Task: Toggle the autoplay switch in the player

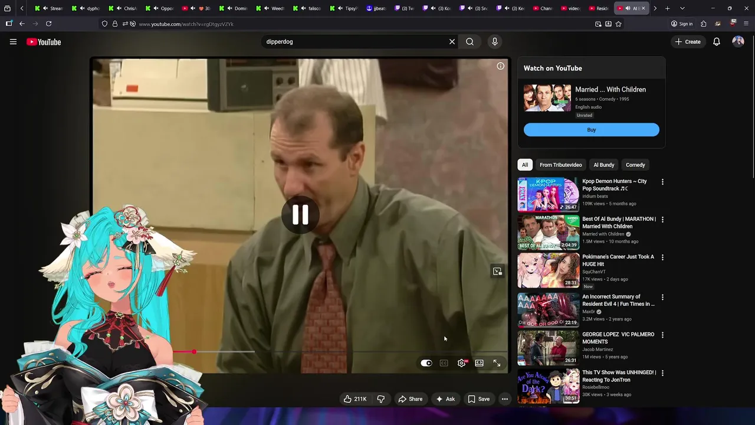Action: coord(426,363)
